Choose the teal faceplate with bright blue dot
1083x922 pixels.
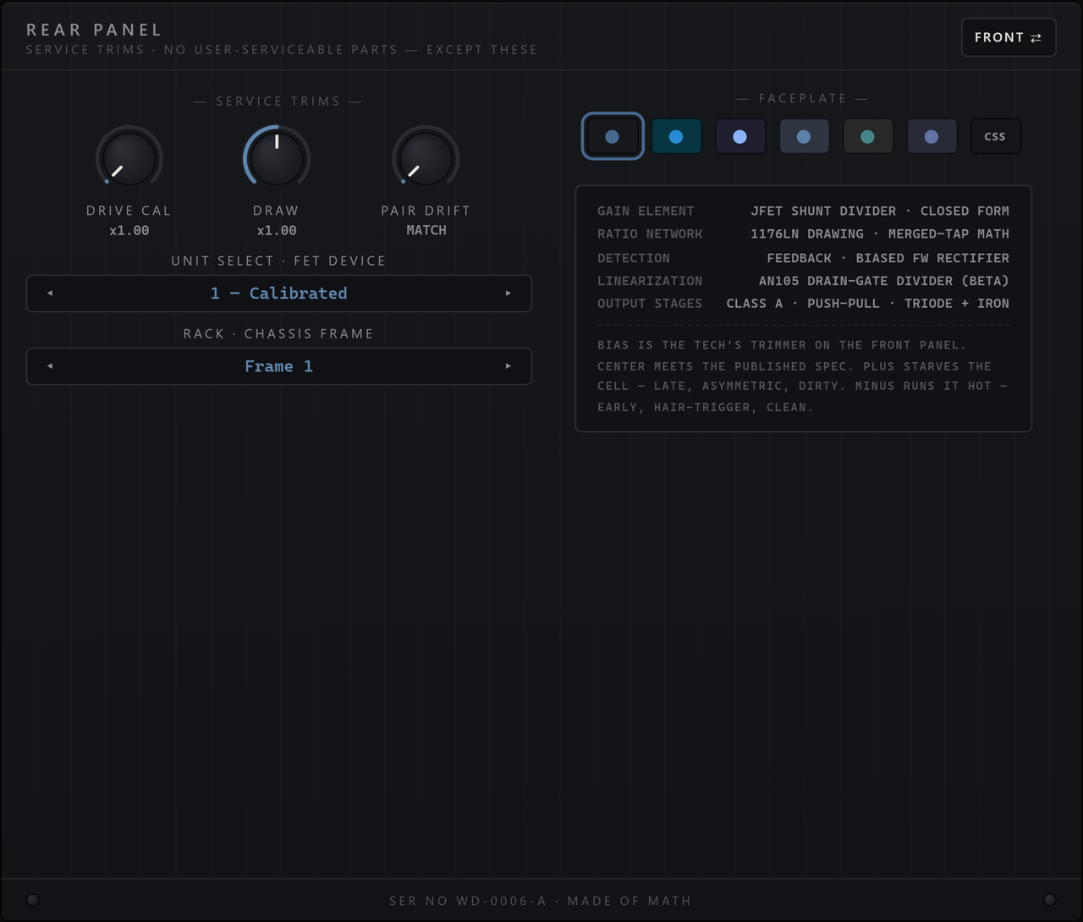pyautogui.click(x=676, y=136)
